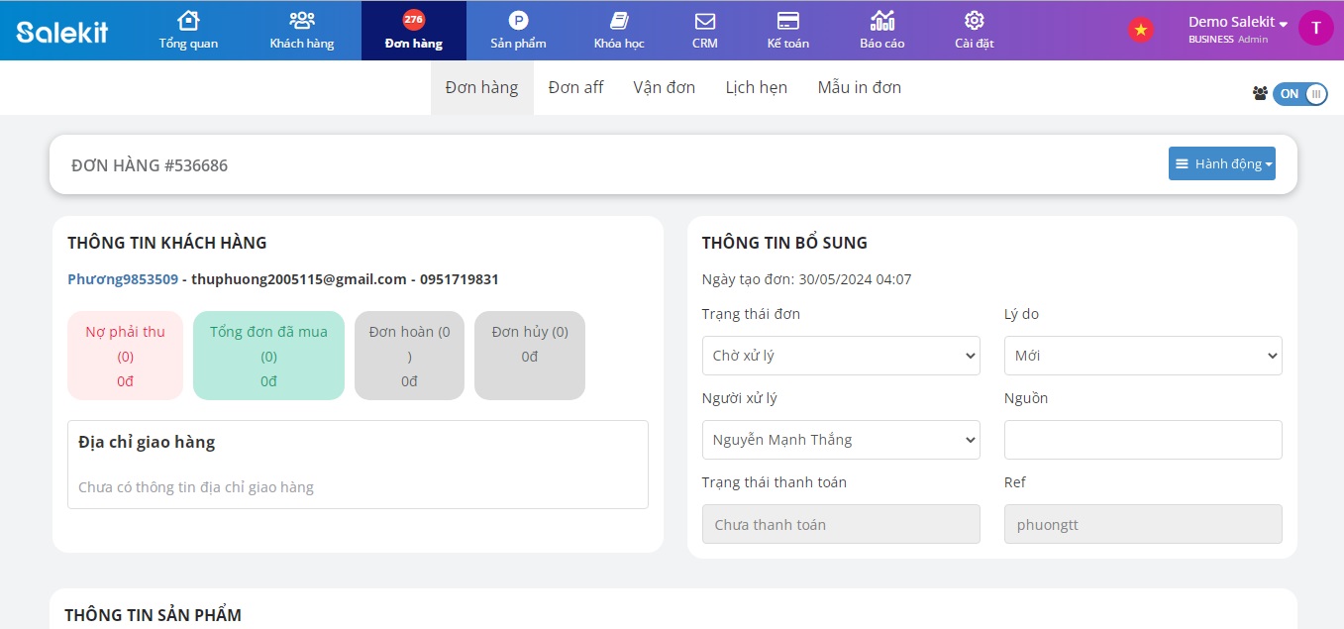Image resolution: width=1344 pixels, height=629 pixels.
Task: Expand Người xử lý dropdown
Action: (x=840, y=440)
